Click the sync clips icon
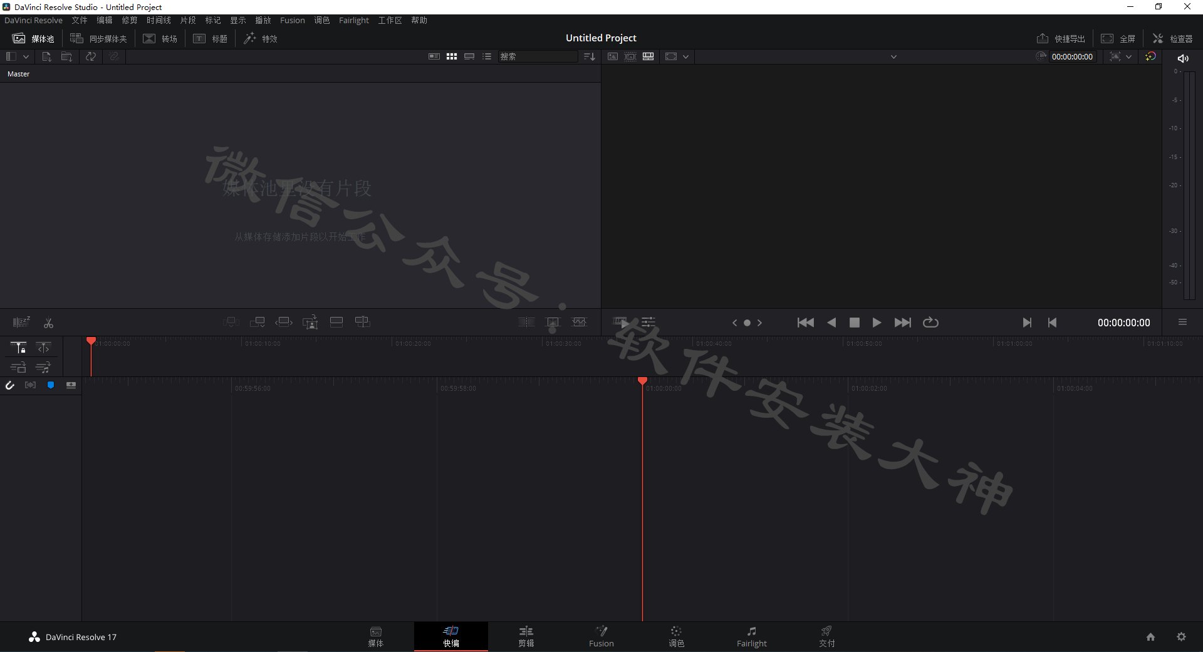 (91, 56)
